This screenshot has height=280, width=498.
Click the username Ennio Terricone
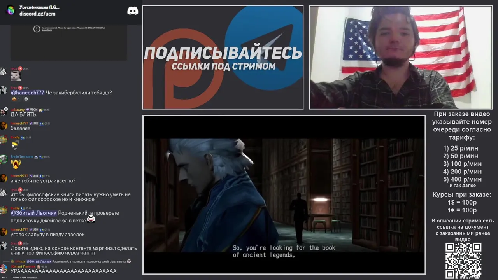click(22, 157)
